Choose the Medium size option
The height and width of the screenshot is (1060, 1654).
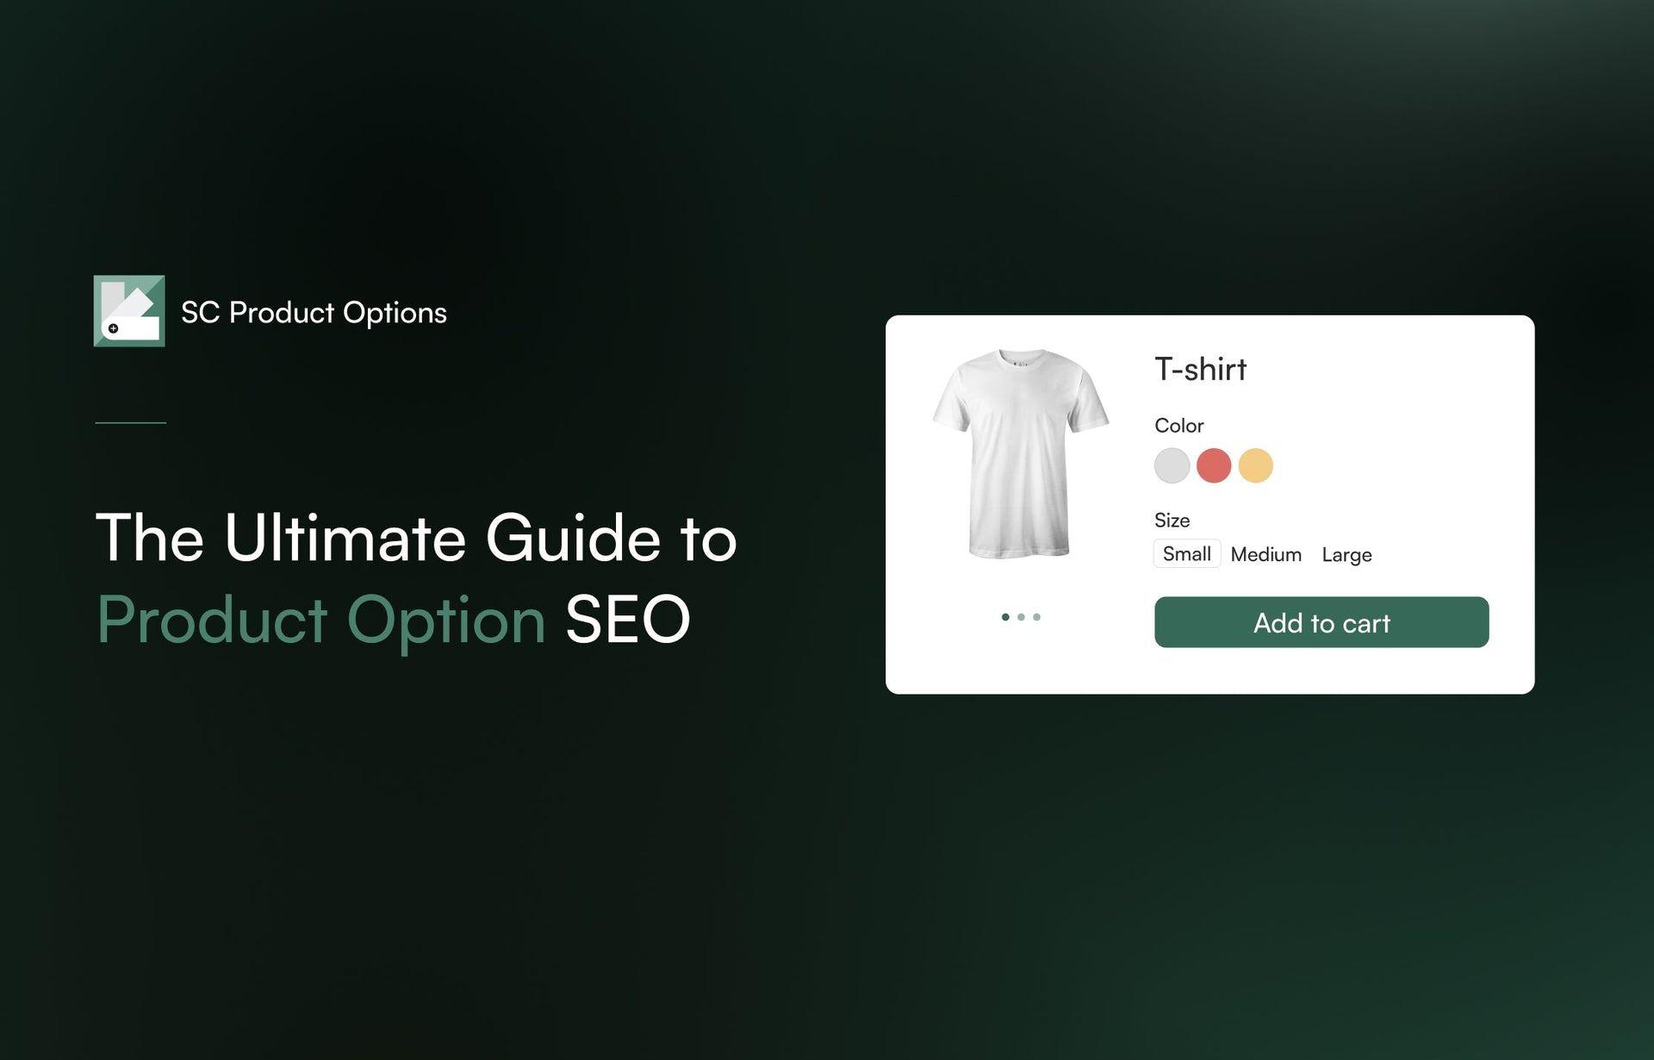coord(1265,555)
